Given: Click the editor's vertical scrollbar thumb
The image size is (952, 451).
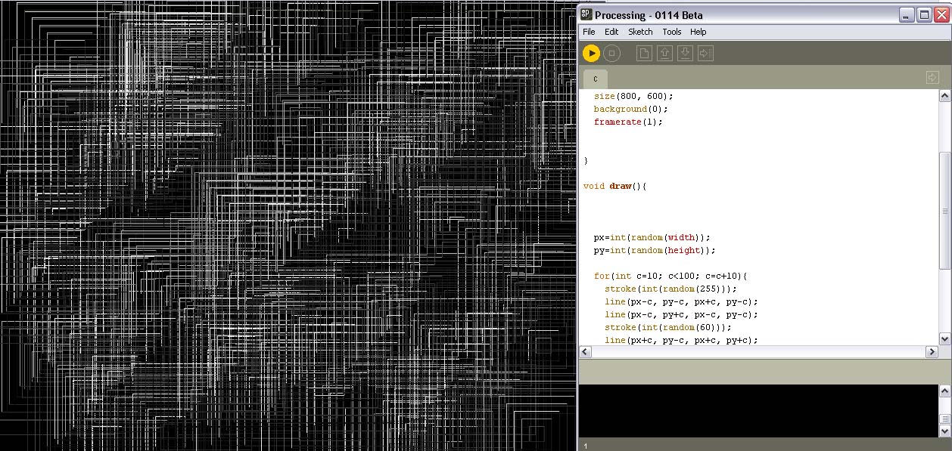Looking at the screenshot, I should tap(944, 210).
